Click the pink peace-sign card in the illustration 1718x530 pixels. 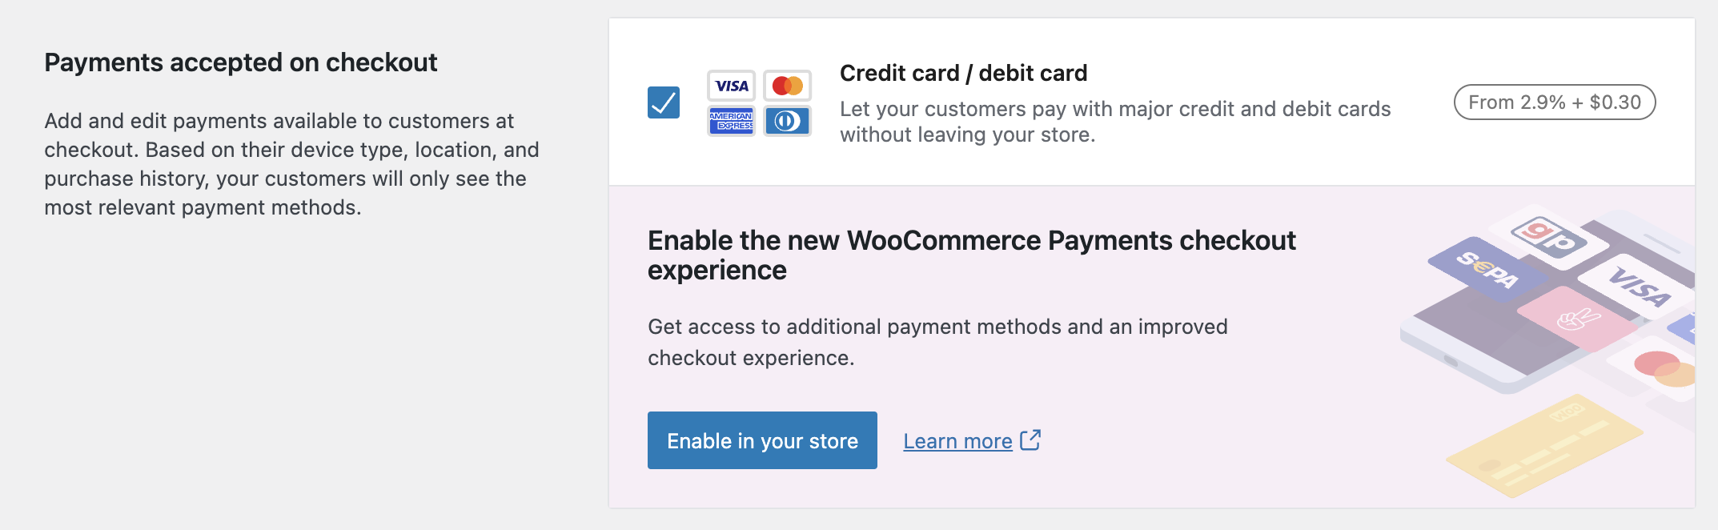pos(1577,319)
